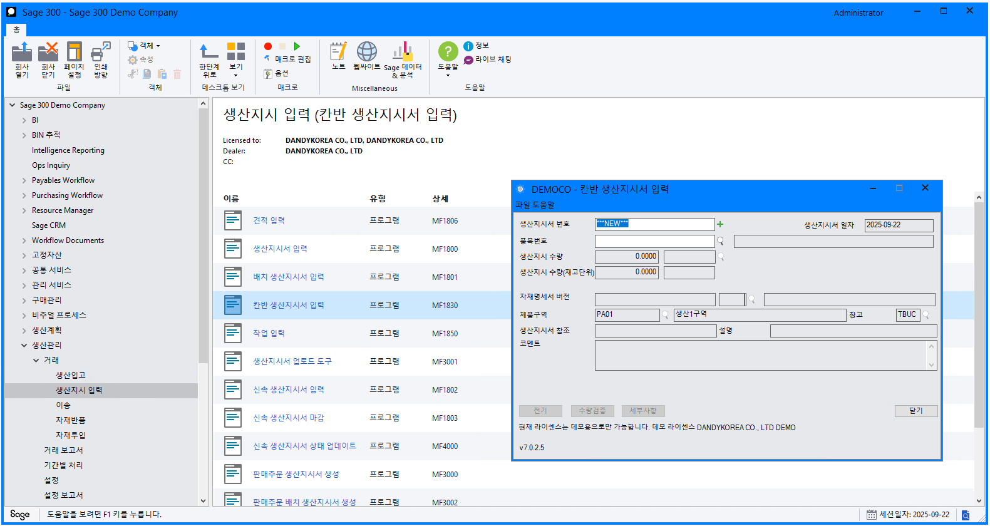Select 자재투입 in the tree
The width and height of the screenshot is (990, 526).
[70, 435]
